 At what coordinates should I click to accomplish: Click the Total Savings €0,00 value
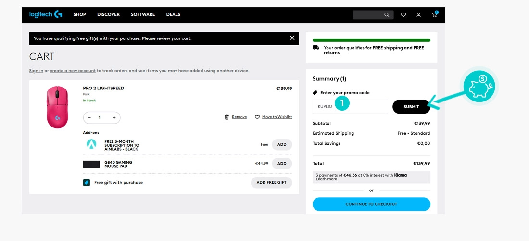click(x=423, y=143)
